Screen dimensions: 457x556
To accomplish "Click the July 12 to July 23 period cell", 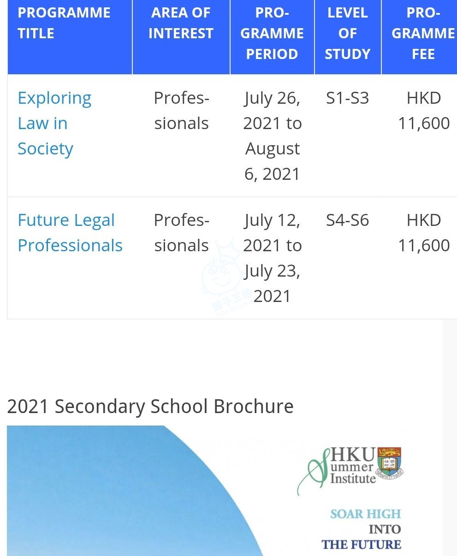I will click(272, 258).
